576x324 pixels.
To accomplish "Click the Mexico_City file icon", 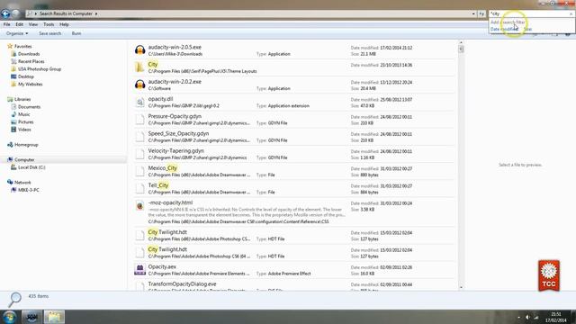I will pos(139,171).
